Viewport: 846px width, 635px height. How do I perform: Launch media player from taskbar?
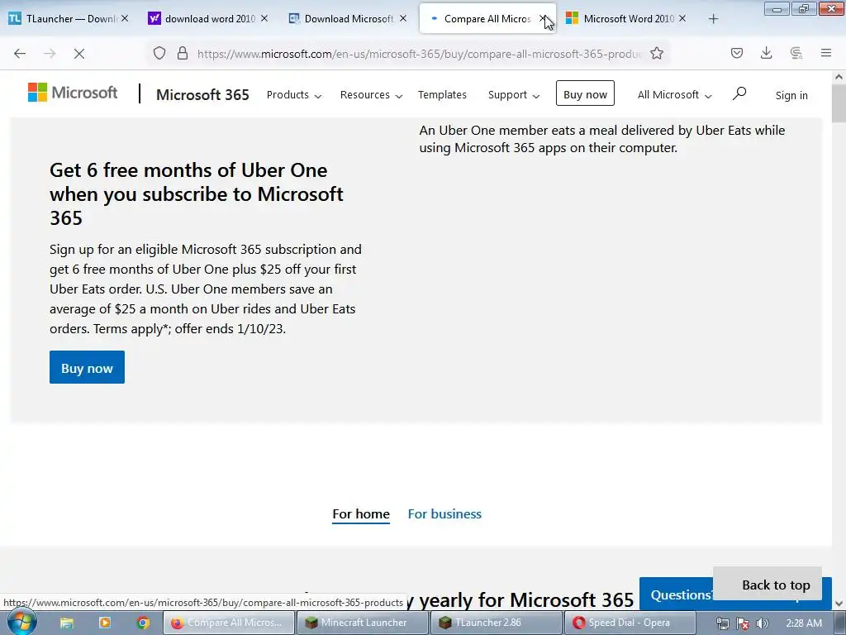click(105, 623)
